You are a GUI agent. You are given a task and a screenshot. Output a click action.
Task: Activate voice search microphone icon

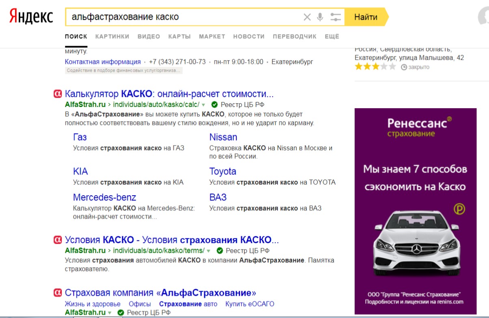(x=320, y=17)
